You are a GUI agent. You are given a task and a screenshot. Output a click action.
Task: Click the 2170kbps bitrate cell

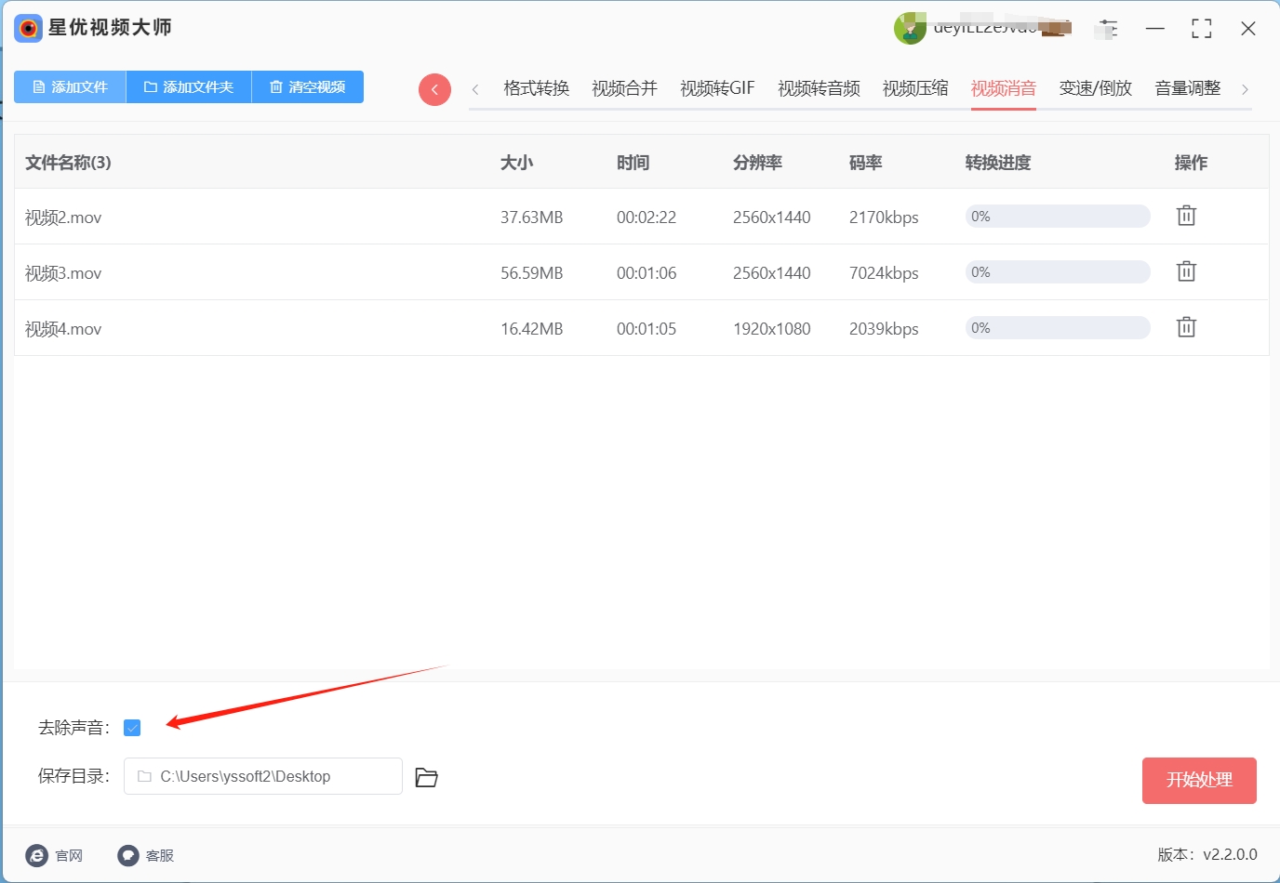point(884,217)
